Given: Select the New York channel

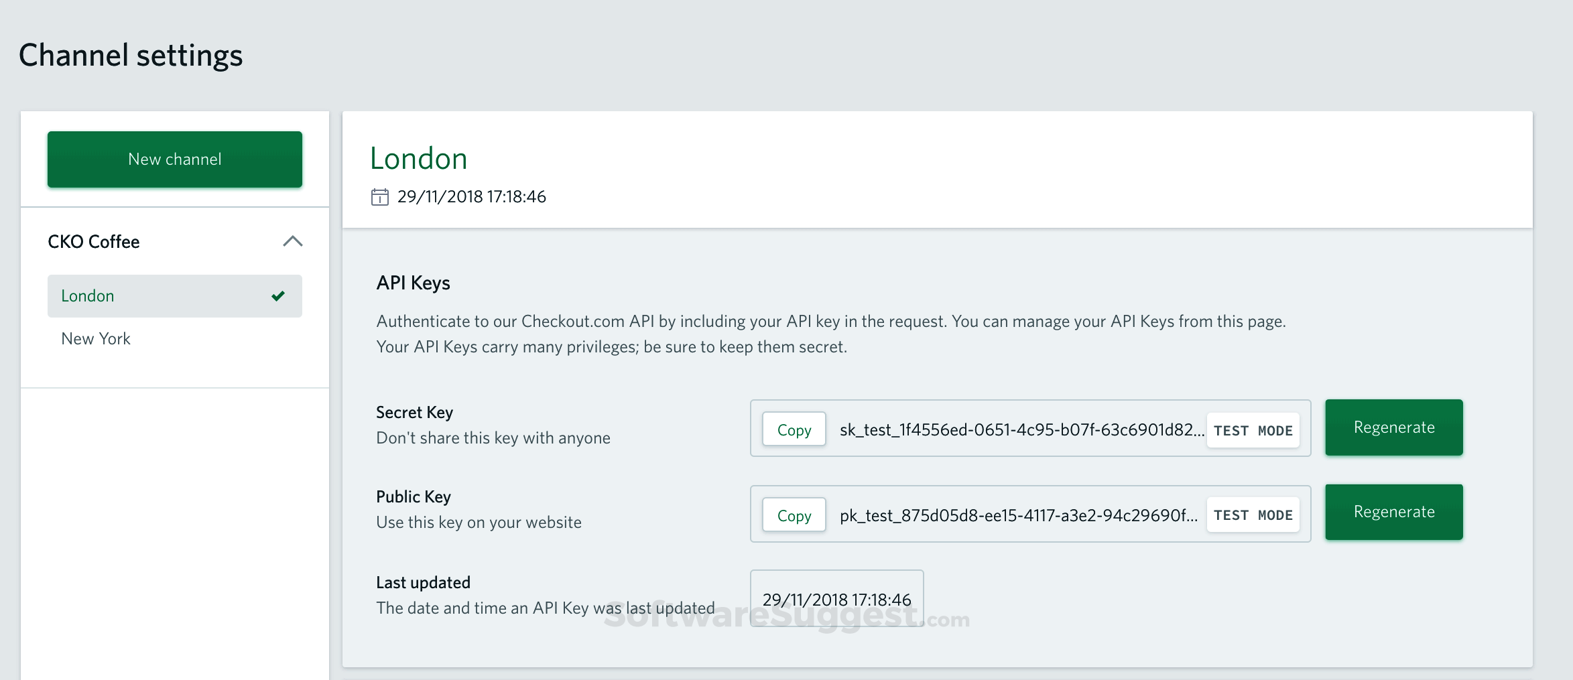Looking at the screenshot, I should coord(96,338).
